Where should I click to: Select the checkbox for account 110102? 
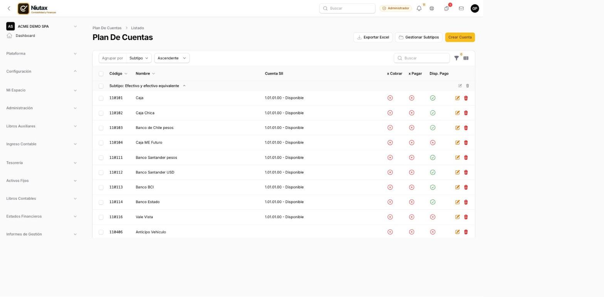101,113
